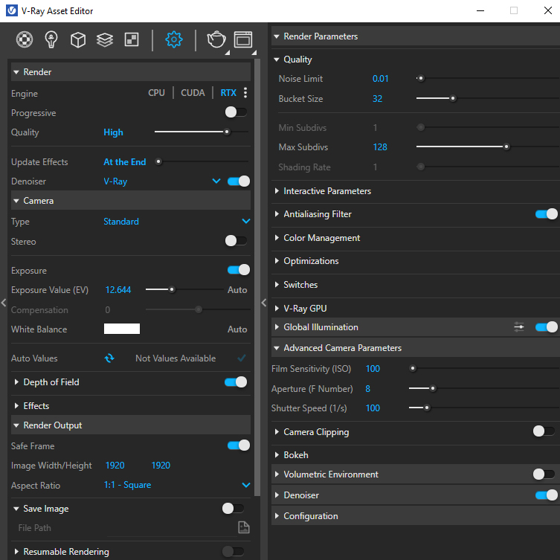
Task: Open the Geometry category icon
Action: coord(78,39)
